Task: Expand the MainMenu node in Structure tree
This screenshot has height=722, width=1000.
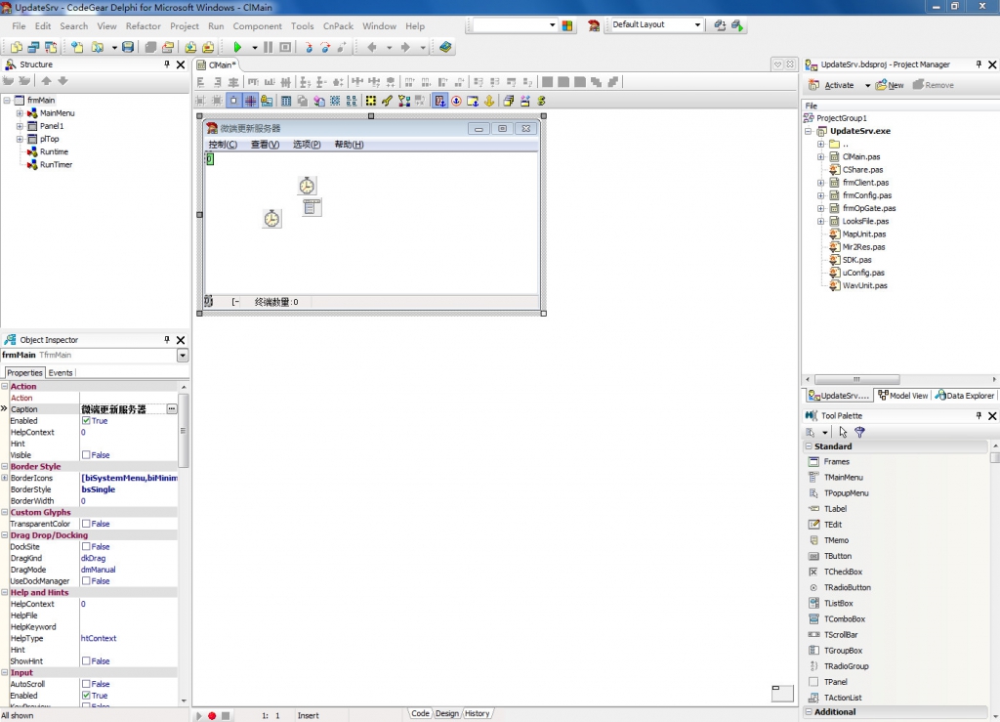Action: point(20,113)
